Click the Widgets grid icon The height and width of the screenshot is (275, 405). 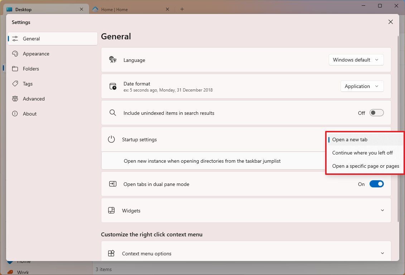[112, 210]
